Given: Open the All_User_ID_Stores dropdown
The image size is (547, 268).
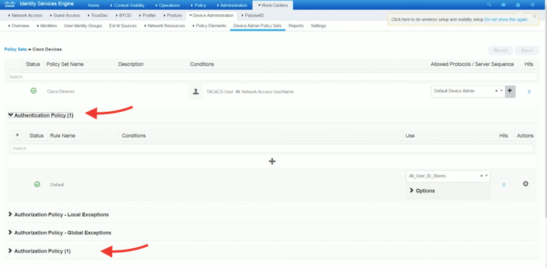Looking at the screenshot, I should (487, 176).
